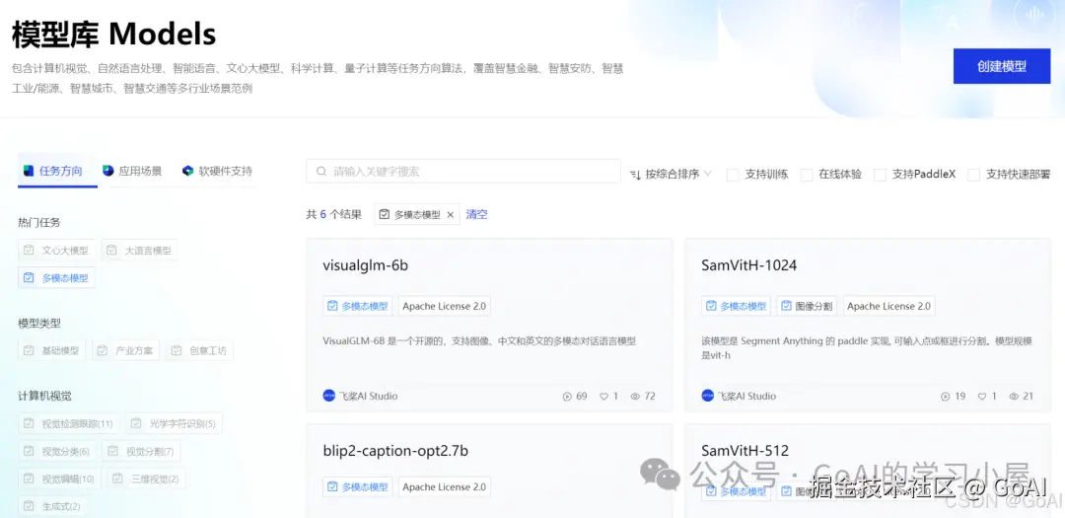
Task: Switch to the 任务方向 tab
Action: pos(58,171)
